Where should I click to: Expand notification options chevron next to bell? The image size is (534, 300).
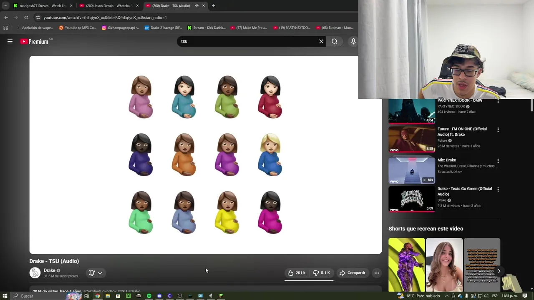pyautogui.click(x=100, y=273)
